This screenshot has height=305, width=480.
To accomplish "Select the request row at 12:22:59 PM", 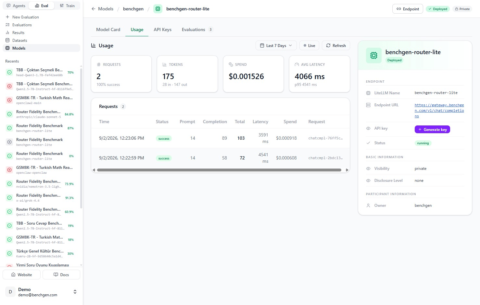I will [x=221, y=158].
